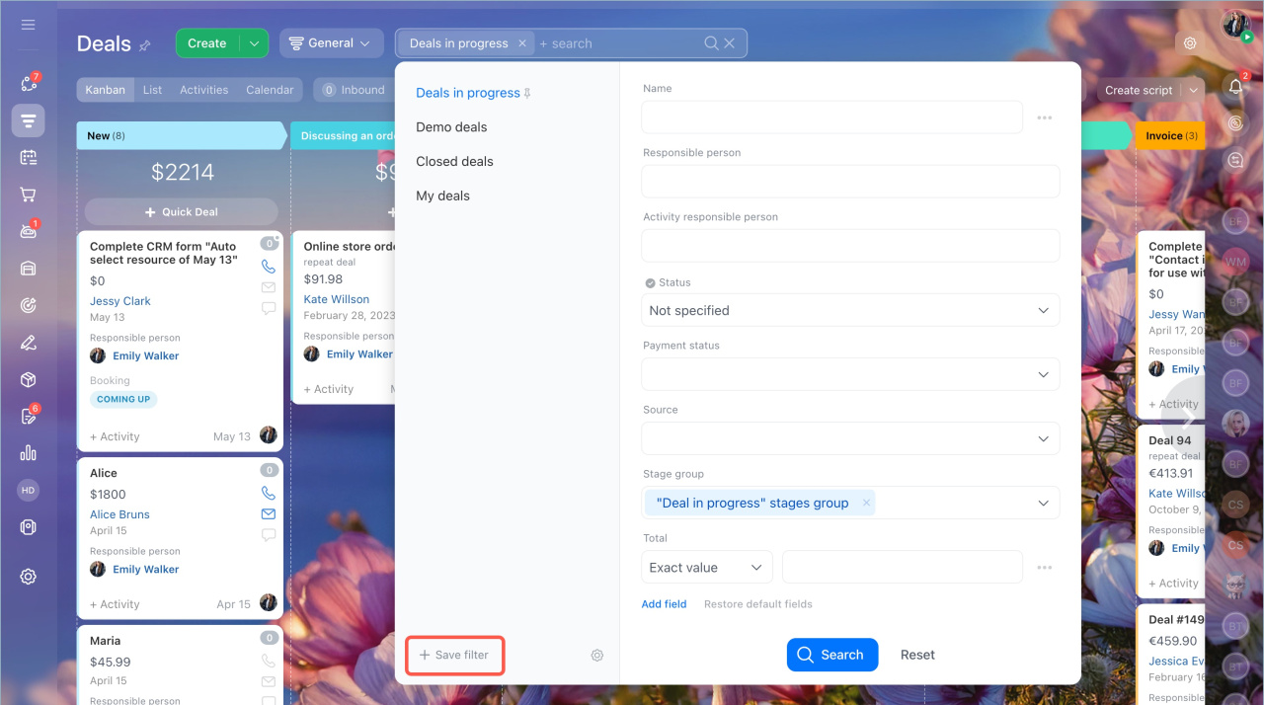Pin the Deals page title
This screenshot has width=1264, height=705.
click(x=145, y=45)
